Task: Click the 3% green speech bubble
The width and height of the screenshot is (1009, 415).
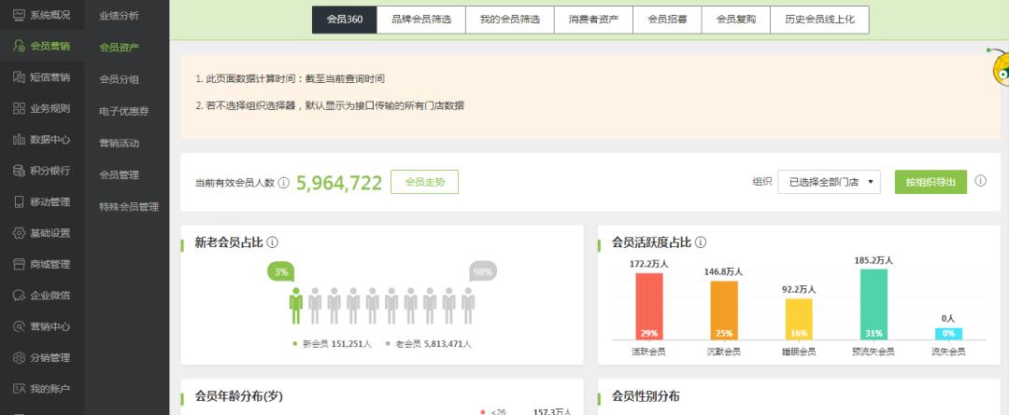Action: coord(281,271)
